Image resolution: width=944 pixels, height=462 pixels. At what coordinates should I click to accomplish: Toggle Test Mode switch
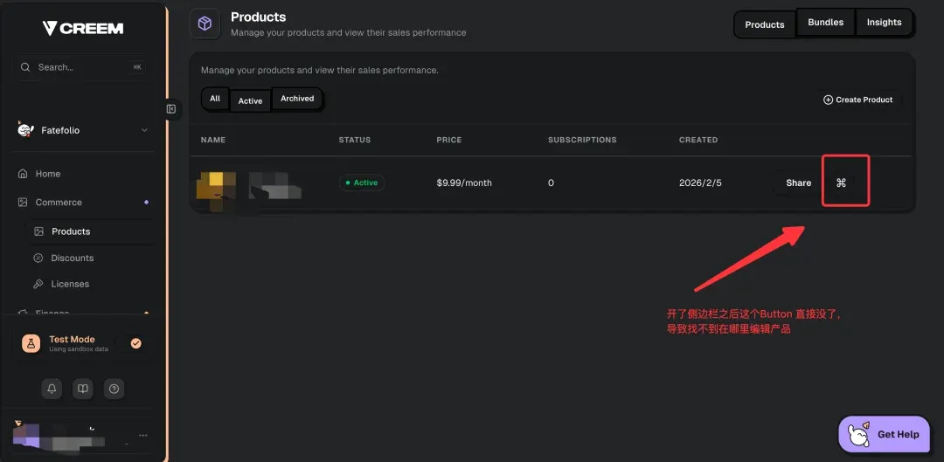click(135, 343)
